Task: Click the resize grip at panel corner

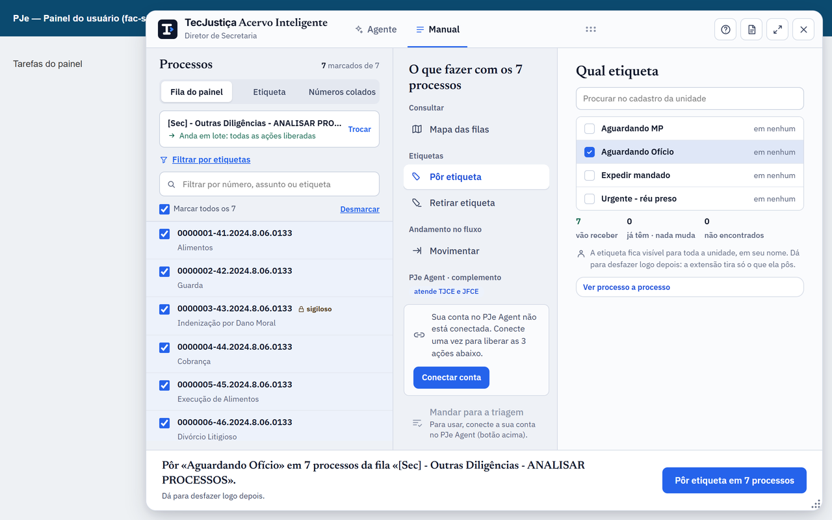Action: pos(816,504)
